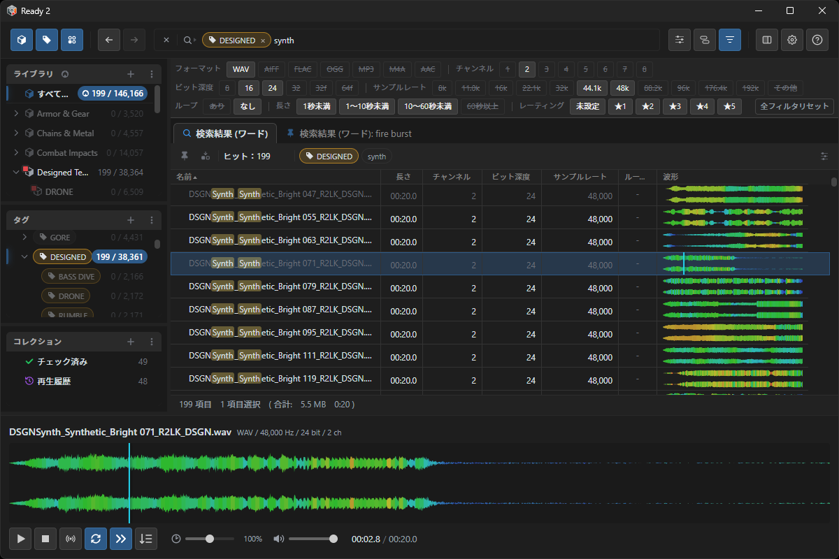Image resolution: width=839 pixels, height=559 pixels.
Task: Expand the GORE tag node
Action: (24, 238)
